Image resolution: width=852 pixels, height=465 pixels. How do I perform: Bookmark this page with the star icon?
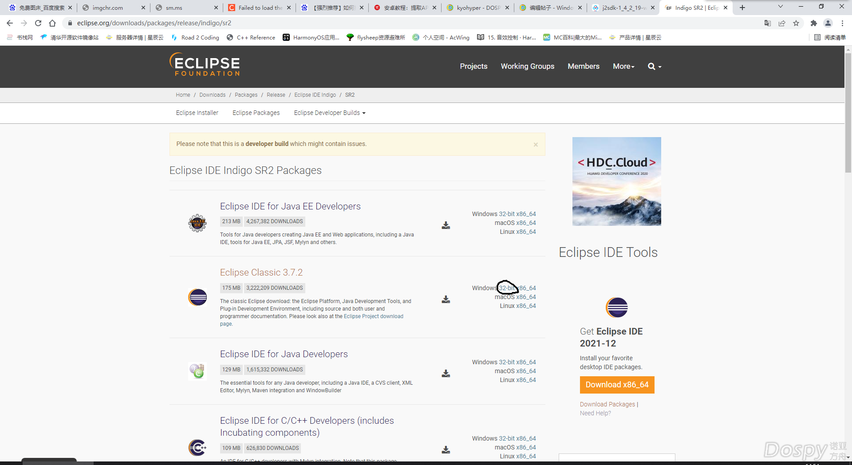(x=796, y=23)
